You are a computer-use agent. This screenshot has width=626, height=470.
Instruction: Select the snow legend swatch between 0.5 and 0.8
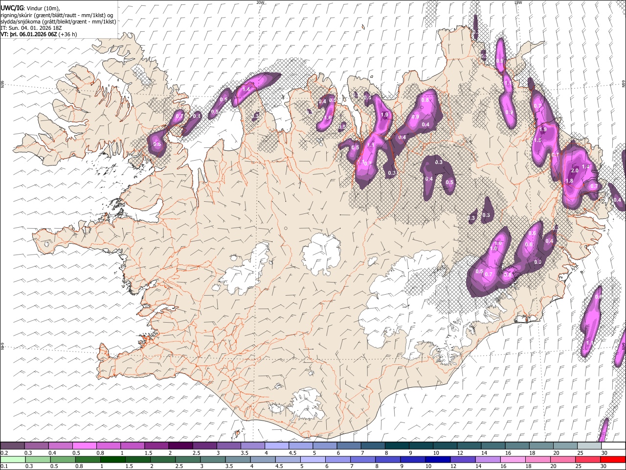(84, 446)
